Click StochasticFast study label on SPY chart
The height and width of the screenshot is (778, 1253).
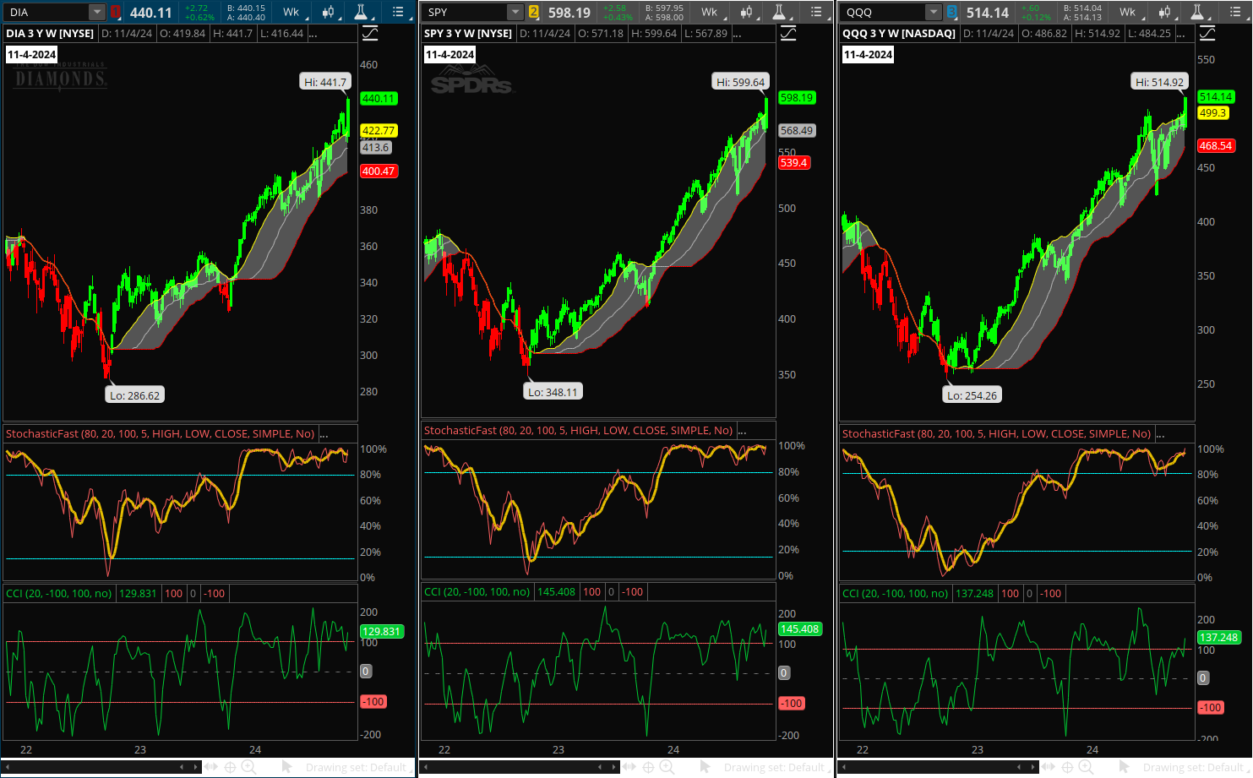[x=578, y=430]
